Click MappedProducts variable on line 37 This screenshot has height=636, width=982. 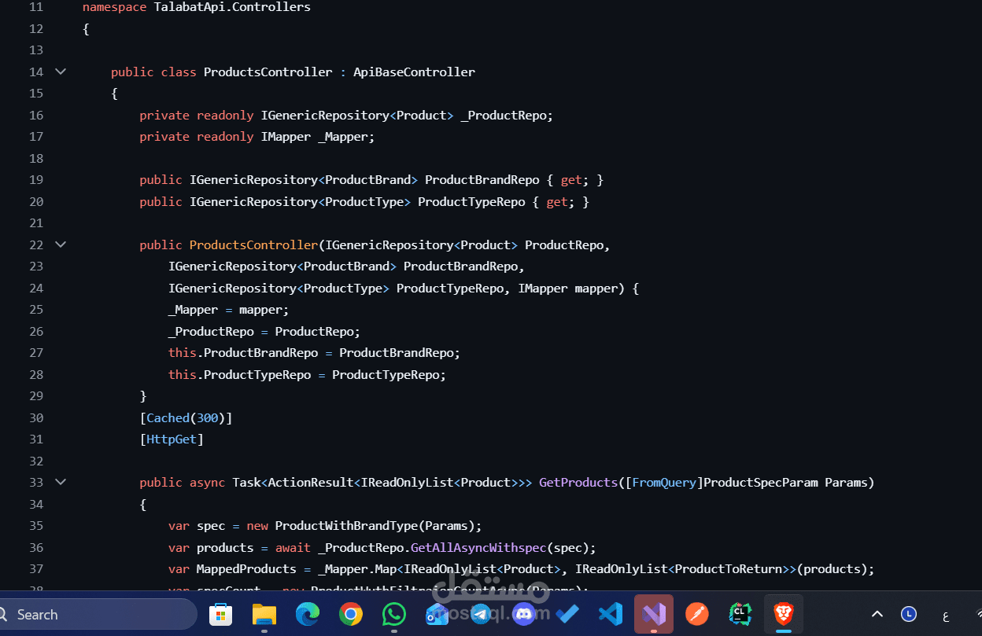[x=246, y=568]
